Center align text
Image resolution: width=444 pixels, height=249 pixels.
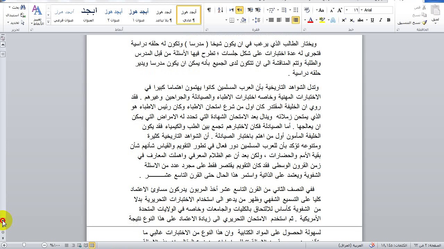(288, 20)
